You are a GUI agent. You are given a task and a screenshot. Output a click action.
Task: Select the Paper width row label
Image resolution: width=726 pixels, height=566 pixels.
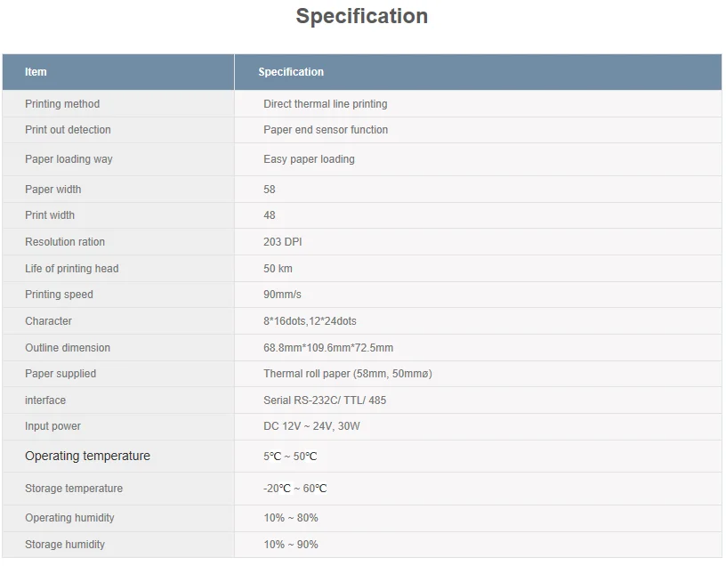click(52, 190)
